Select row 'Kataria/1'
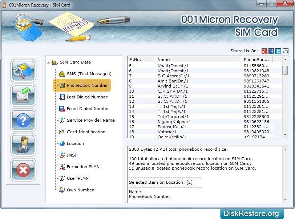Screen dimensions: 295x219 [x=205, y=132]
